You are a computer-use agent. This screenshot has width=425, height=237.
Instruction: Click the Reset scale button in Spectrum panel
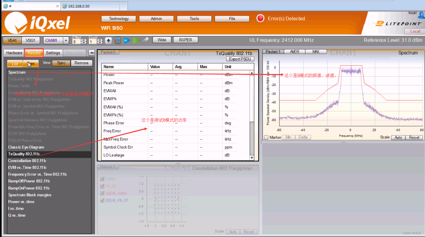coord(414,137)
